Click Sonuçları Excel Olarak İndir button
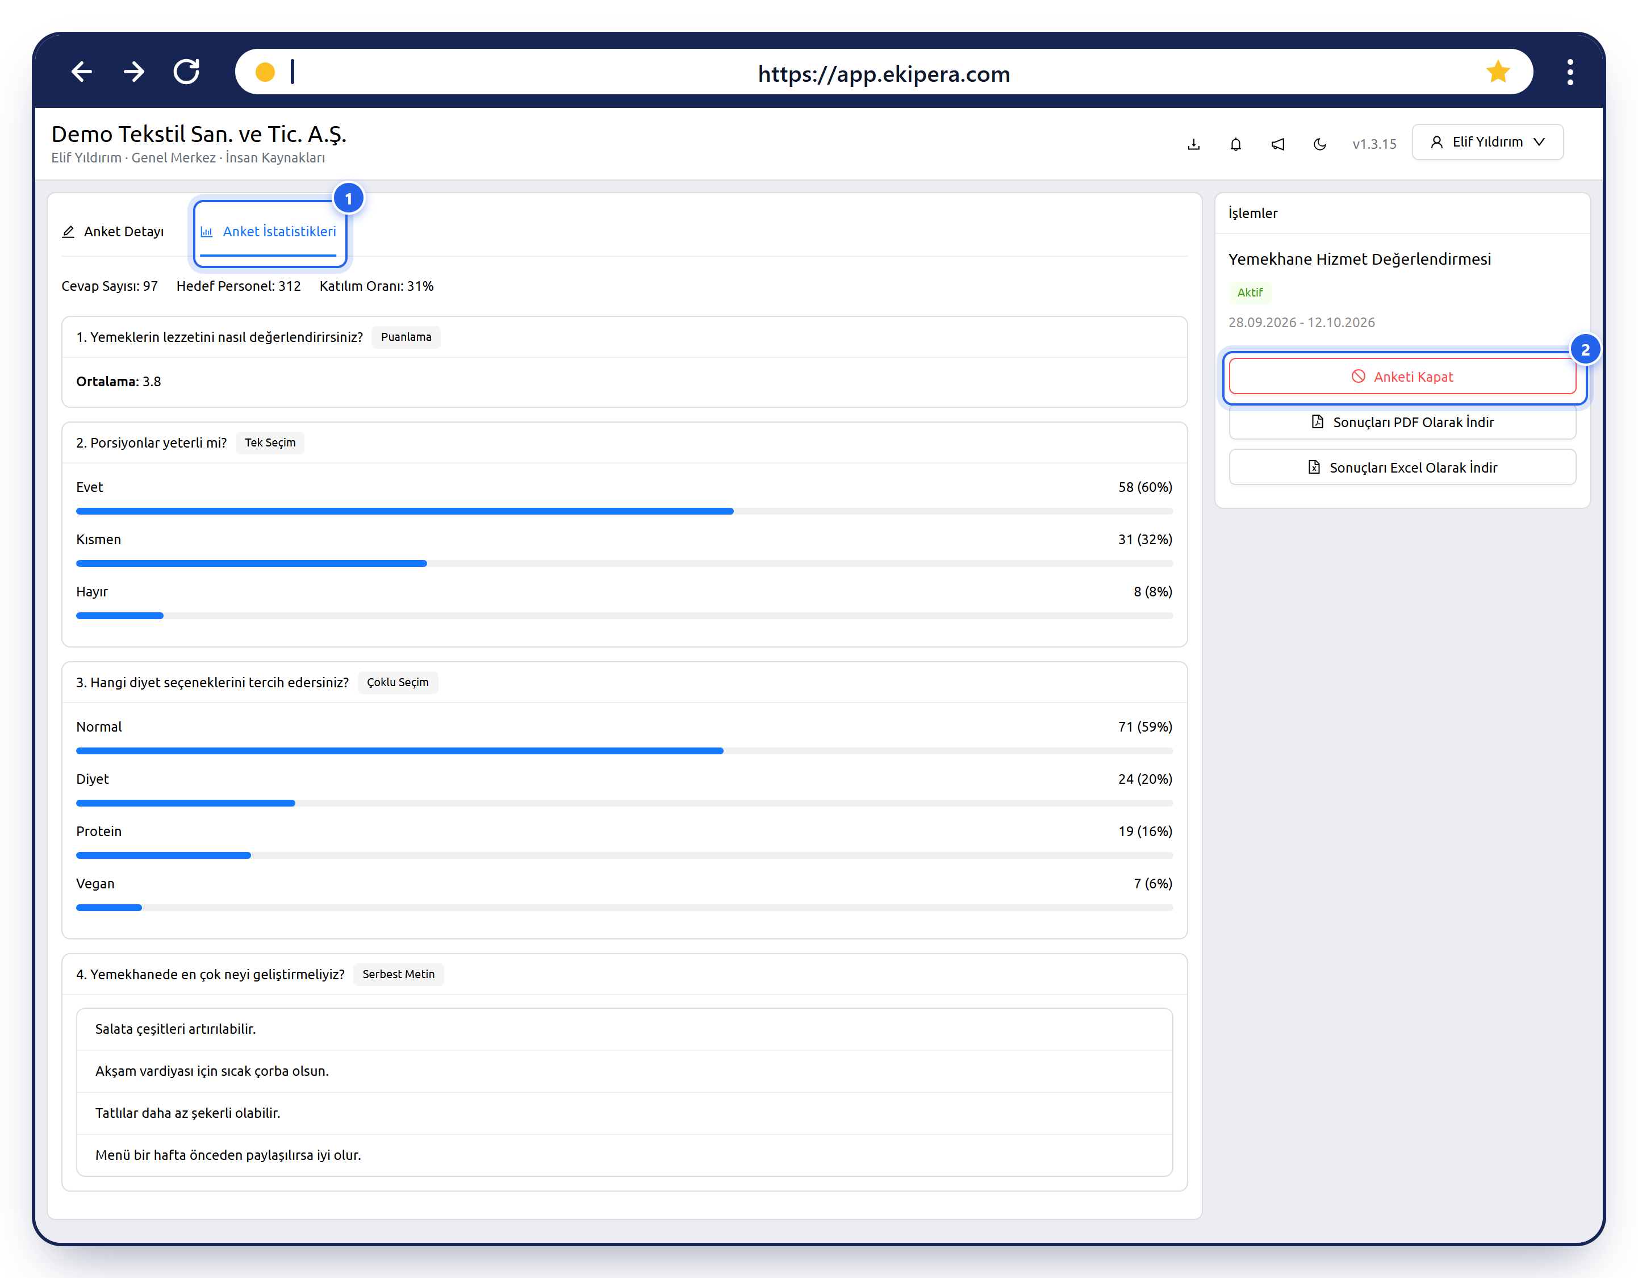 click(1402, 467)
